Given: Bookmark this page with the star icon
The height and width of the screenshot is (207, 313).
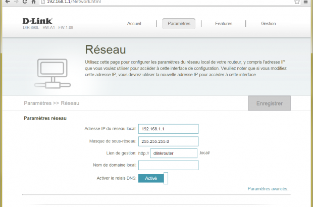Looking at the screenshot, I should 297,3.
